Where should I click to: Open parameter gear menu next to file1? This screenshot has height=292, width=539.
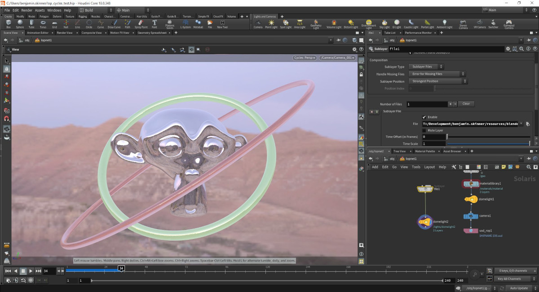click(508, 49)
